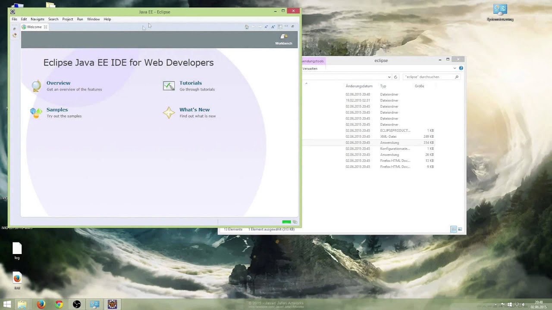This screenshot has height=310, width=552.
Task: Select the Welcome tab
Action: (x=34, y=27)
